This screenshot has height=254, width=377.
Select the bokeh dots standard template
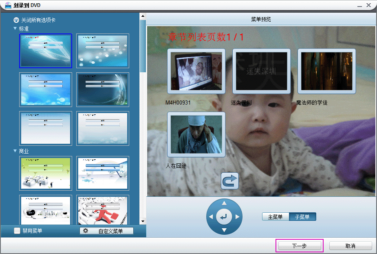click(103, 51)
